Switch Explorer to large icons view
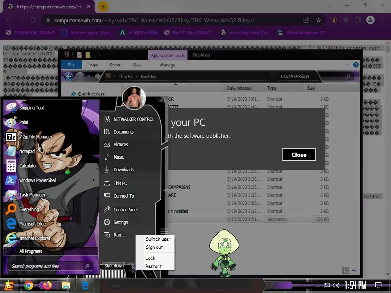 [354, 270]
